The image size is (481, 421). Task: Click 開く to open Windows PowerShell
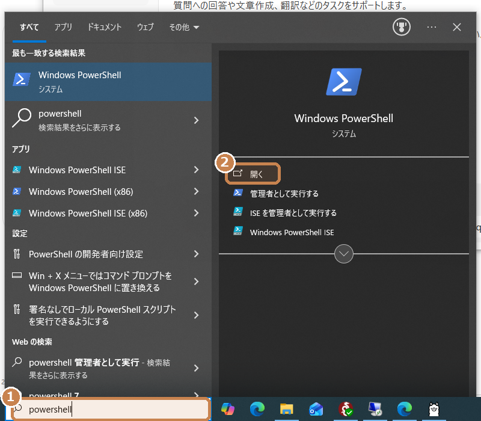[253, 174]
